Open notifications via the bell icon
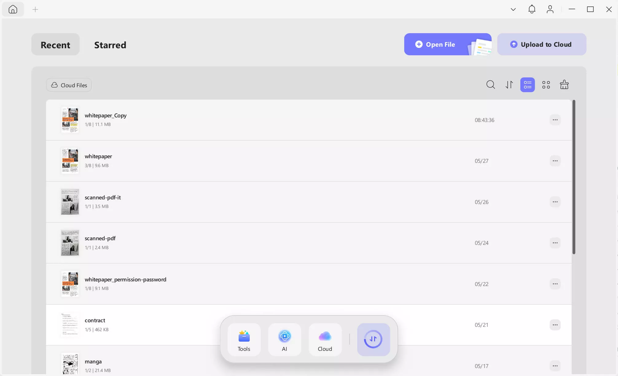Image resolution: width=618 pixels, height=376 pixels. [532, 9]
